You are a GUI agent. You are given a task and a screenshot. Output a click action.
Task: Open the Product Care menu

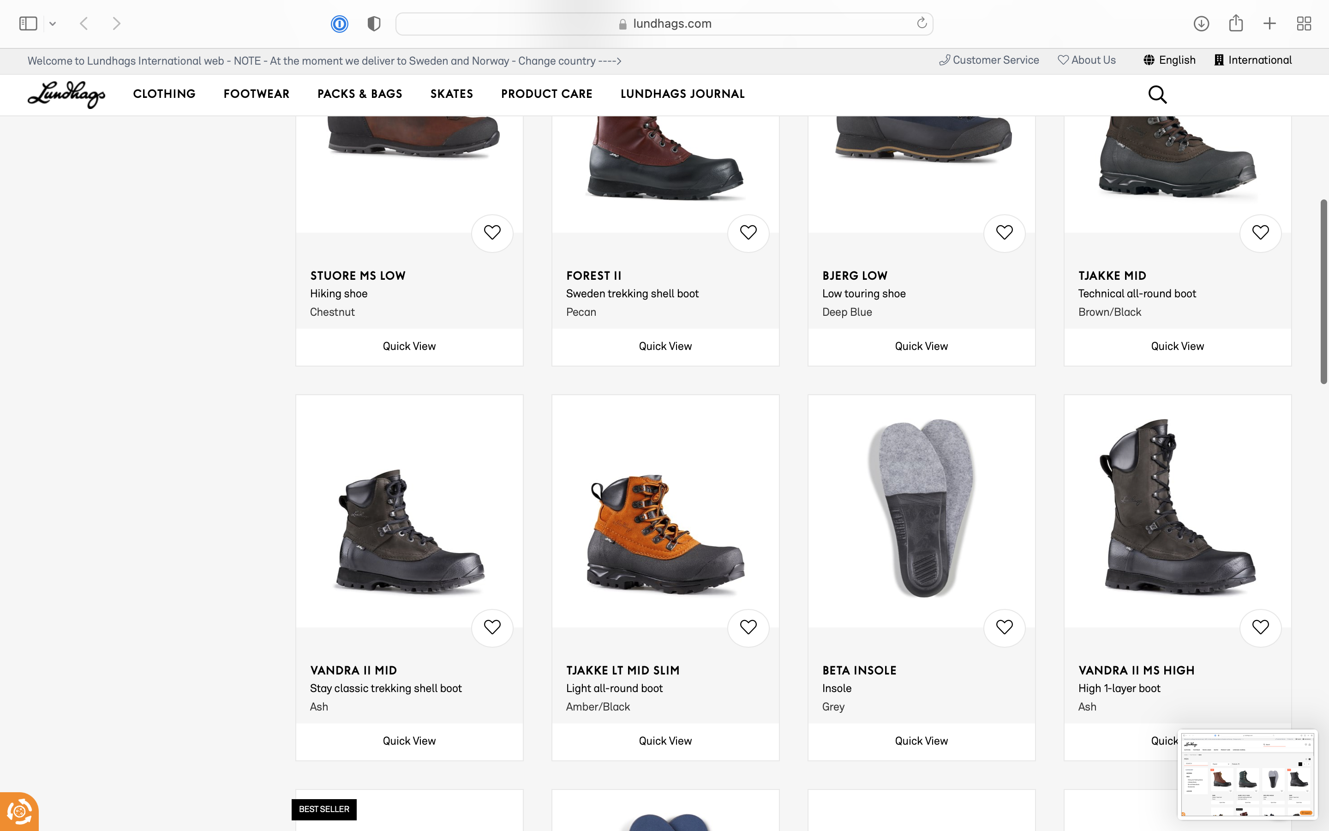[546, 94]
